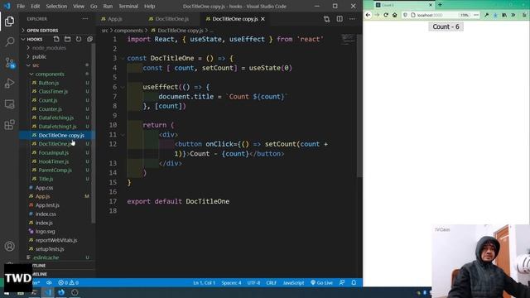Open the browser page actions ellipsis
530x298 pixels.
[476, 15]
